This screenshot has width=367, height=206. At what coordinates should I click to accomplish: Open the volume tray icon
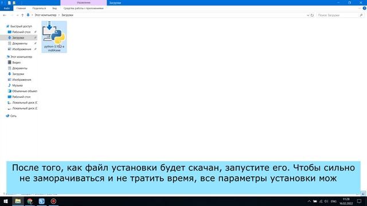[x=326, y=201]
